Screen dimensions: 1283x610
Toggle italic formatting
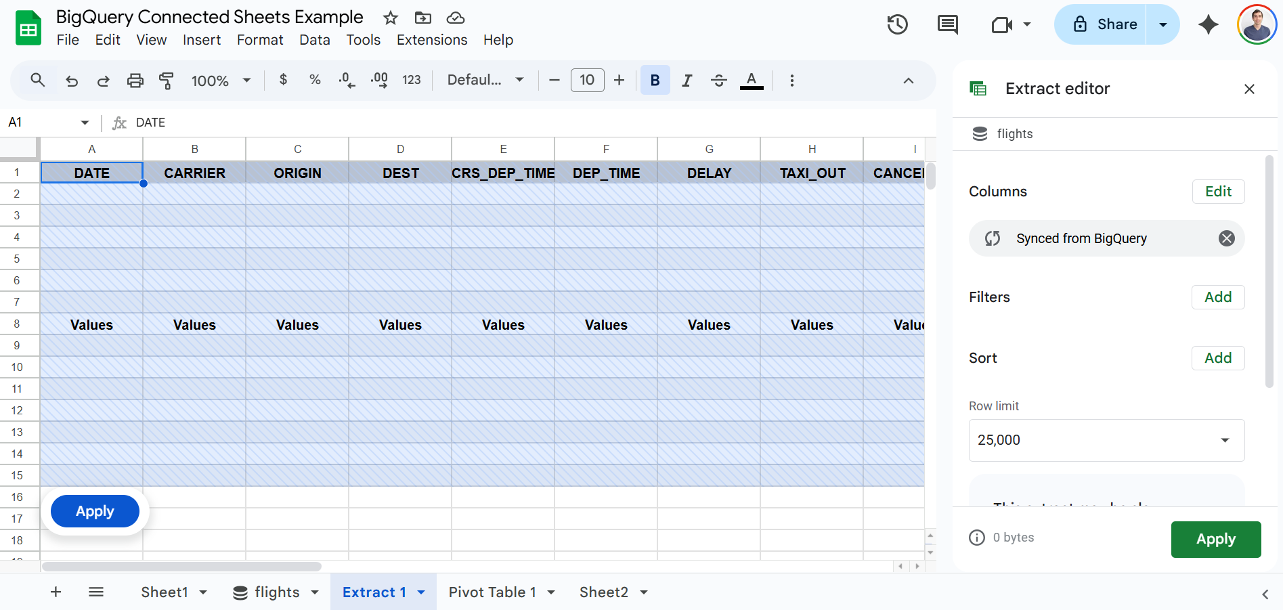687,81
